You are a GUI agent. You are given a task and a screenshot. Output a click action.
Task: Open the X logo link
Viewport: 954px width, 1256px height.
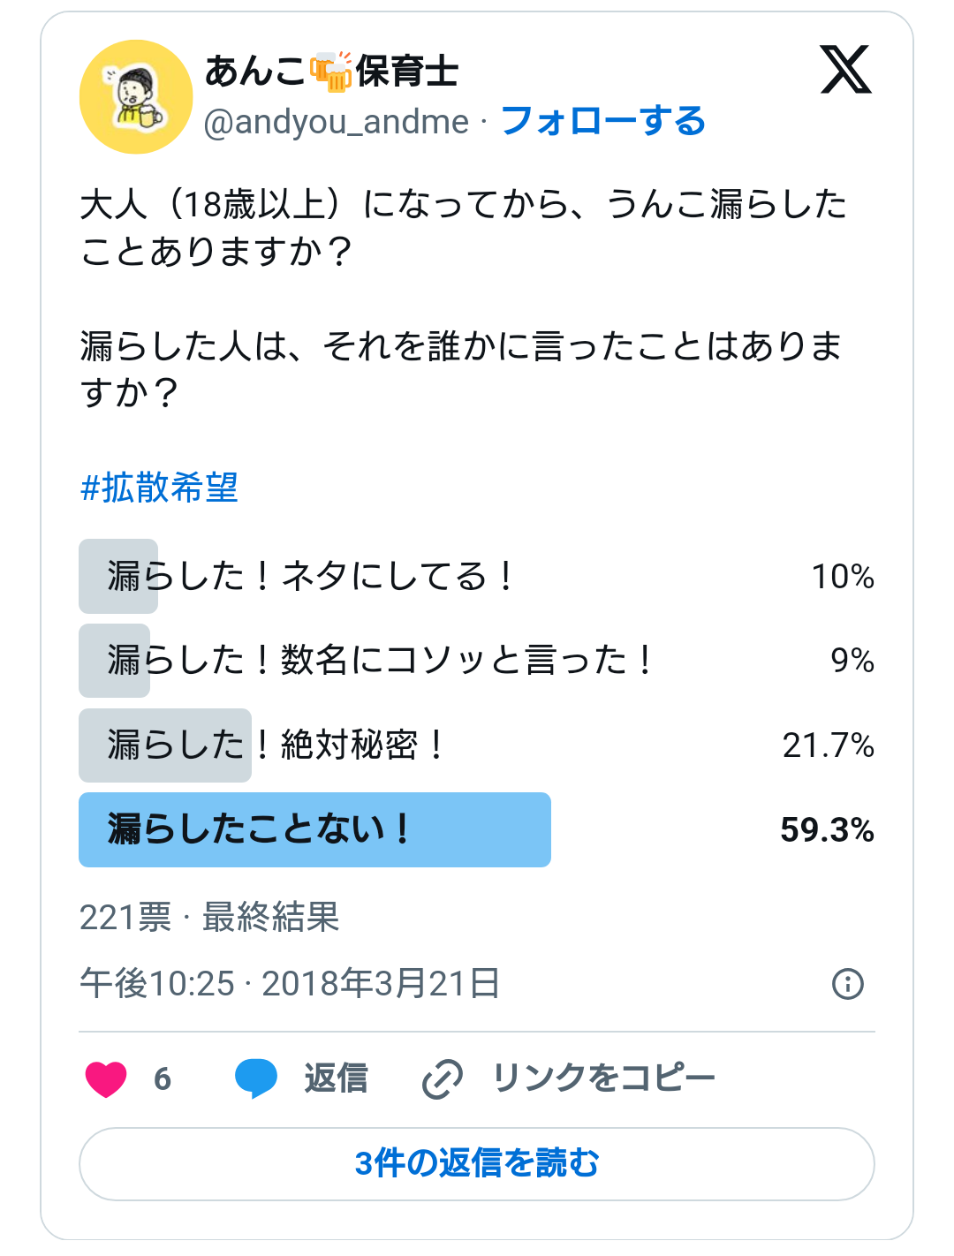tap(845, 70)
